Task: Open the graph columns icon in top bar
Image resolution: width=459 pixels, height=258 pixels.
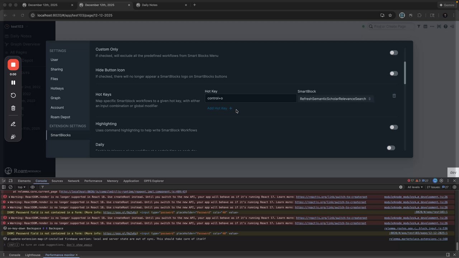Action: [439, 27]
